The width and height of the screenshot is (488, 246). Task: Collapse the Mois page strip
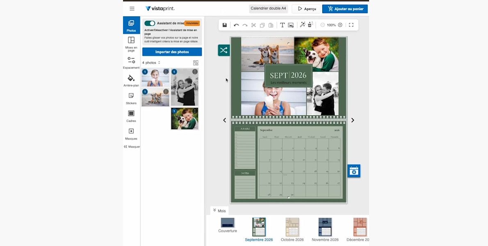(219, 211)
